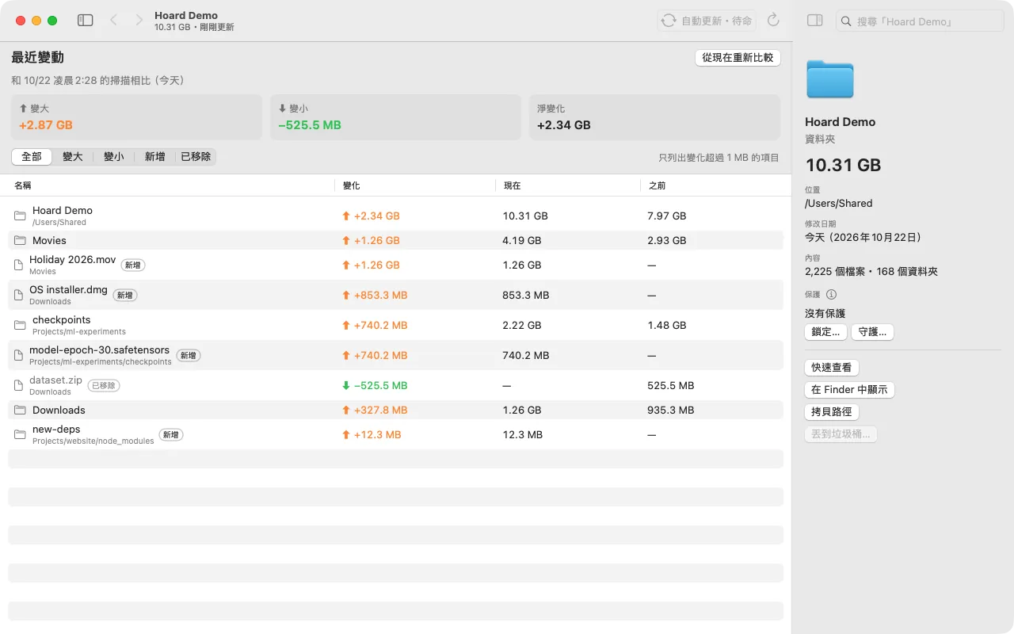This screenshot has width=1014, height=634.
Task: Click the Hoard Demo row folder icon
Action: (20, 216)
